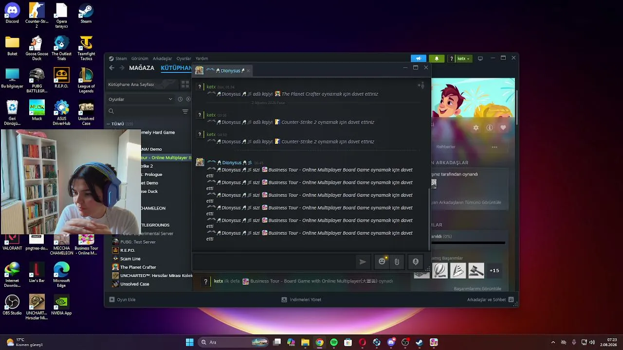
Task: Open the weather widget showing 17°C
Action: (24, 342)
